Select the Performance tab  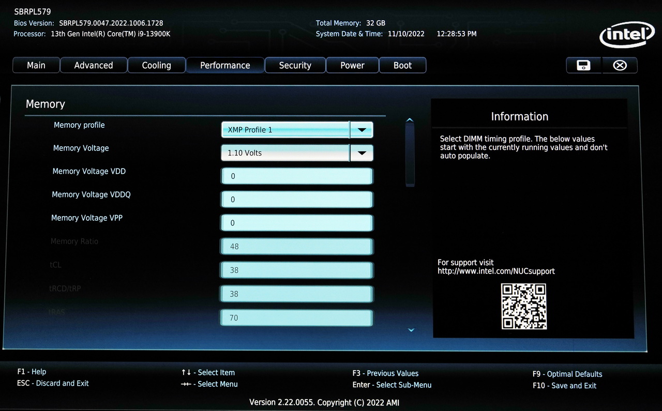225,65
